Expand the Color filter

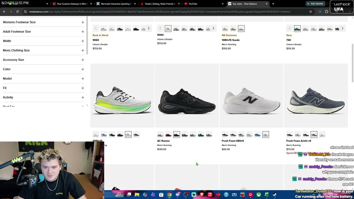[x=43, y=69]
